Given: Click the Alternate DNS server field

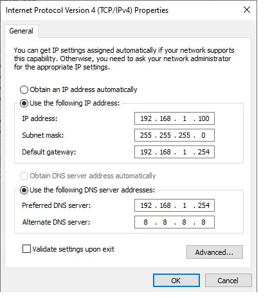Looking at the screenshot, I should pyautogui.click(x=174, y=222).
